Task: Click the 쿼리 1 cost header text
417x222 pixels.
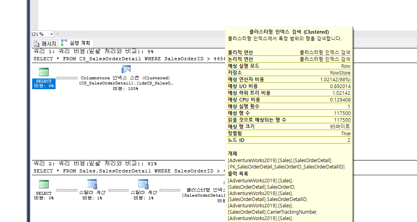Action: point(94,51)
